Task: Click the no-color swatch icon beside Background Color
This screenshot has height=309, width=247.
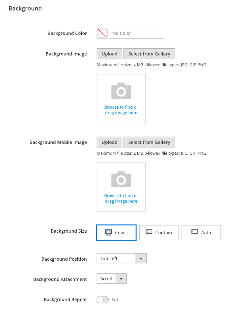Action: (102, 33)
